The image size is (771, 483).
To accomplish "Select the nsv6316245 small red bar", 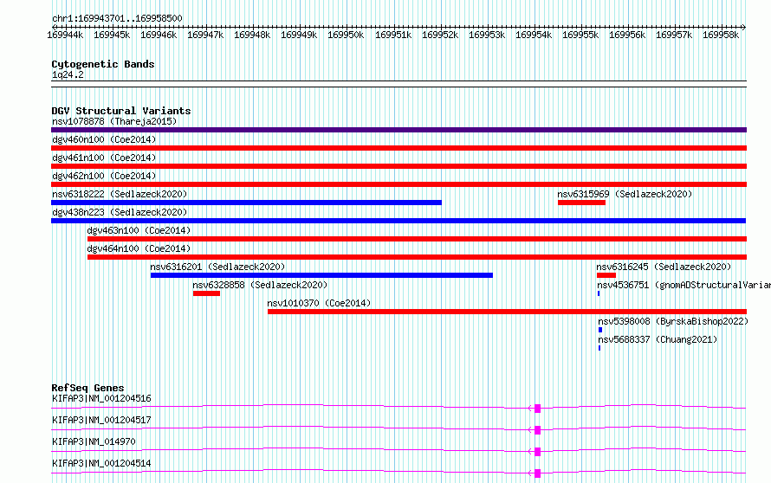I will click(x=606, y=275).
